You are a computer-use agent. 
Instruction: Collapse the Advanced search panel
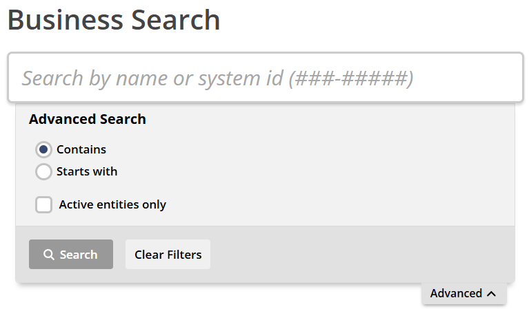(464, 294)
